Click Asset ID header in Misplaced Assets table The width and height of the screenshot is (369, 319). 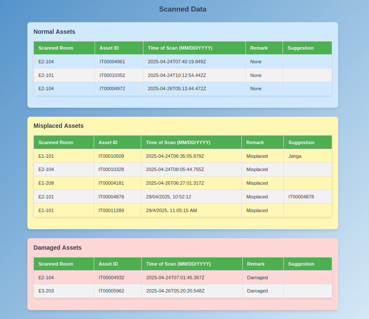117,142
